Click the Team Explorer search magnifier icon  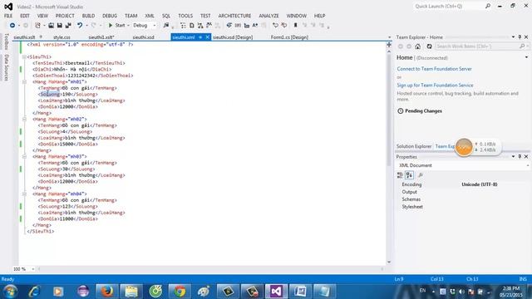(x=522, y=47)
